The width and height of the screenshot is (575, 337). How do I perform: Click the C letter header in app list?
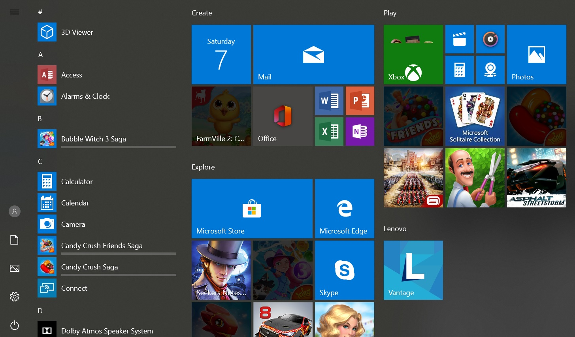coord(40,162)
